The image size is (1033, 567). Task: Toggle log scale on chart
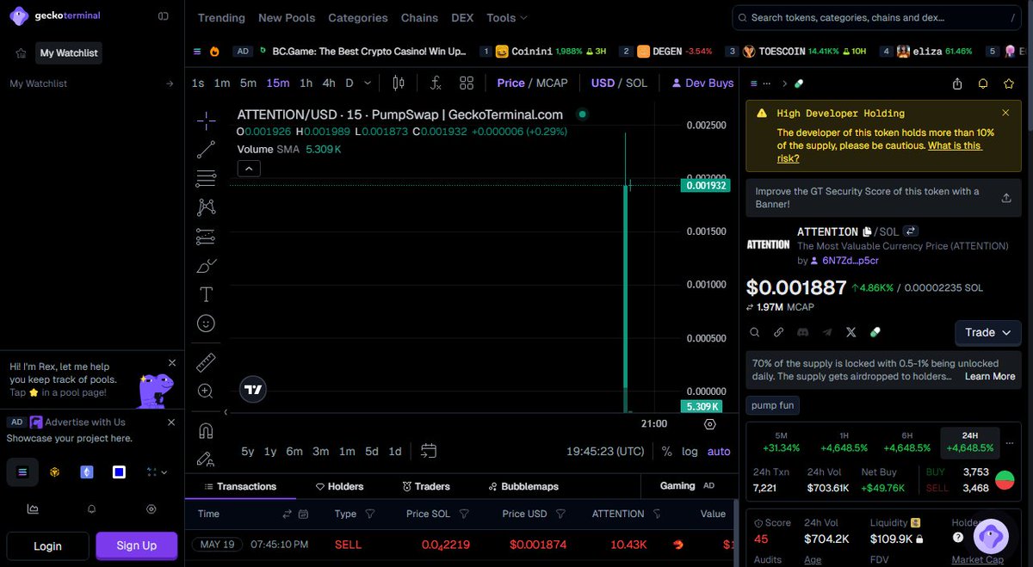point(690,451)
